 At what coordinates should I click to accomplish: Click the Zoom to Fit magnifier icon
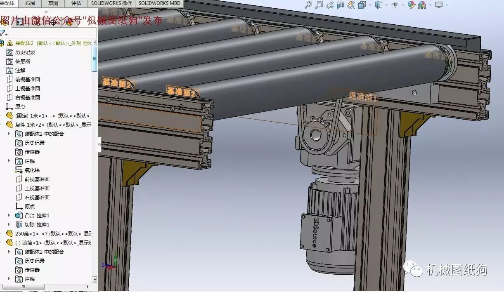click(308, 5)
